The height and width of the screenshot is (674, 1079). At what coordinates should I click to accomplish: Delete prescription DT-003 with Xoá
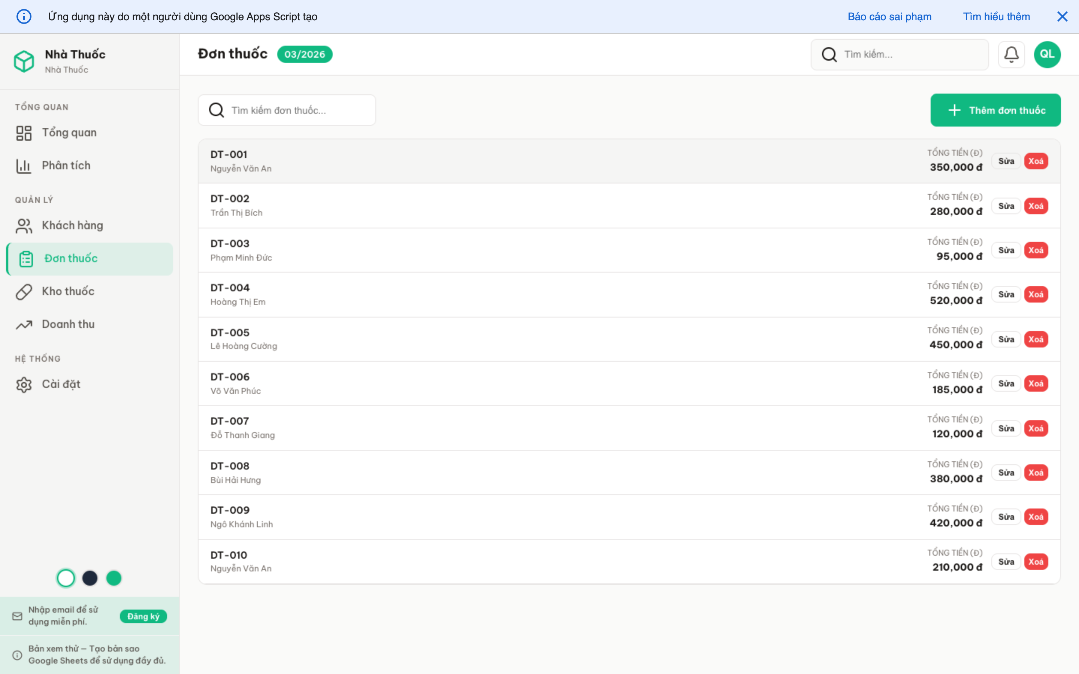pyautogui.click(x=1037, y=250)
